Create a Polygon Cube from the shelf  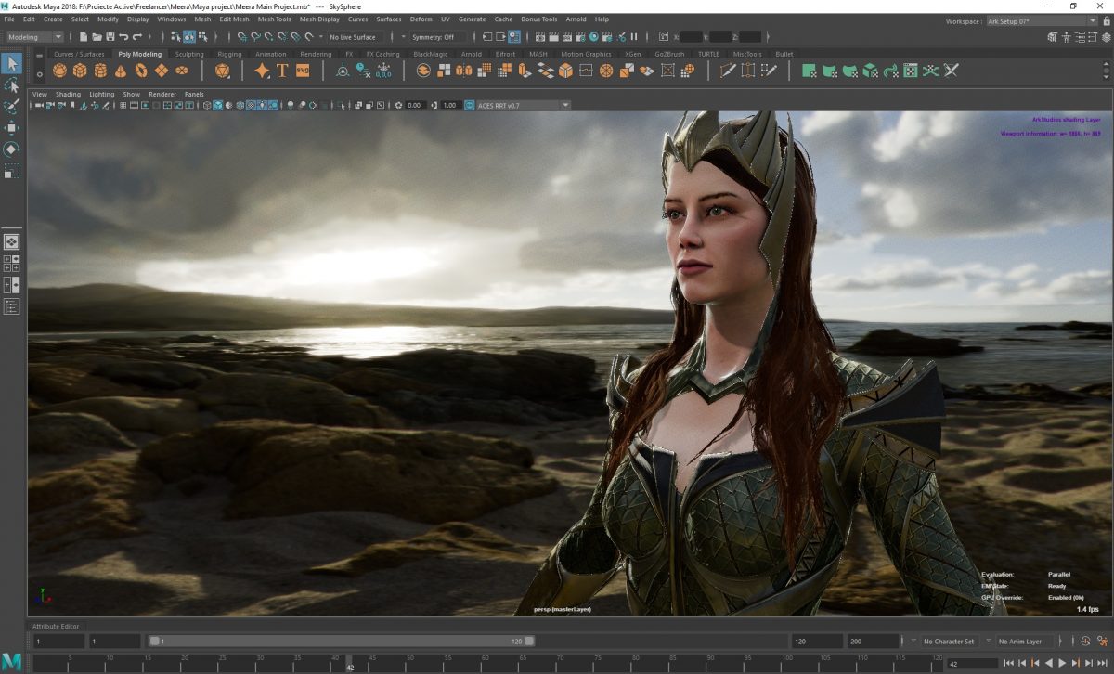(80, 71)
